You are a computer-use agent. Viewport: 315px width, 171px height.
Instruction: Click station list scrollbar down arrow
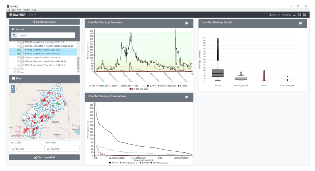(x=78, y=72)
